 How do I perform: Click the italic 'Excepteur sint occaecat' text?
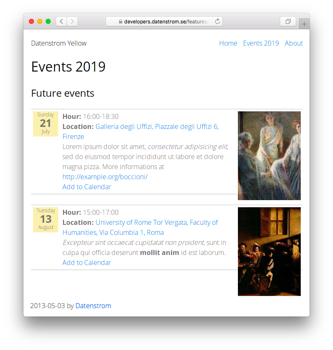[x=98, y=243]
